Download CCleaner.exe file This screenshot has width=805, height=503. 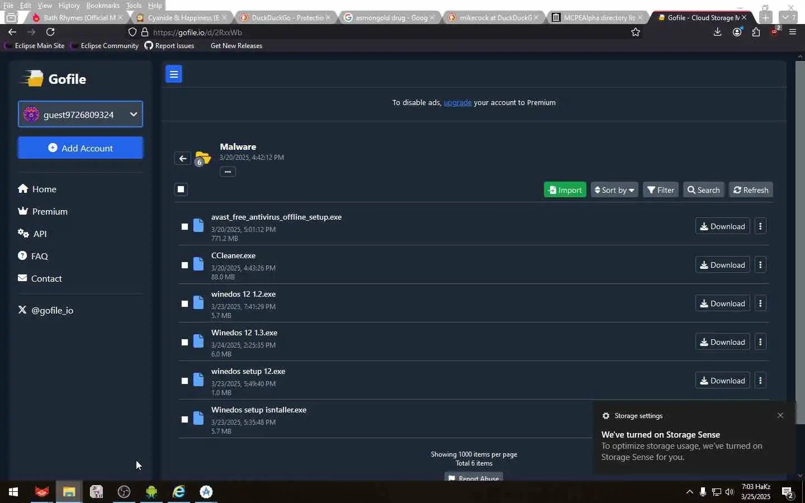click(723, 265)
